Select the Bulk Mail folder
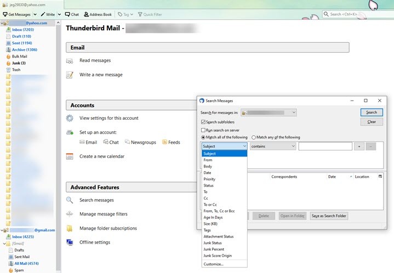The width and height of the screenshot is (394, 273). click(19, 56)
